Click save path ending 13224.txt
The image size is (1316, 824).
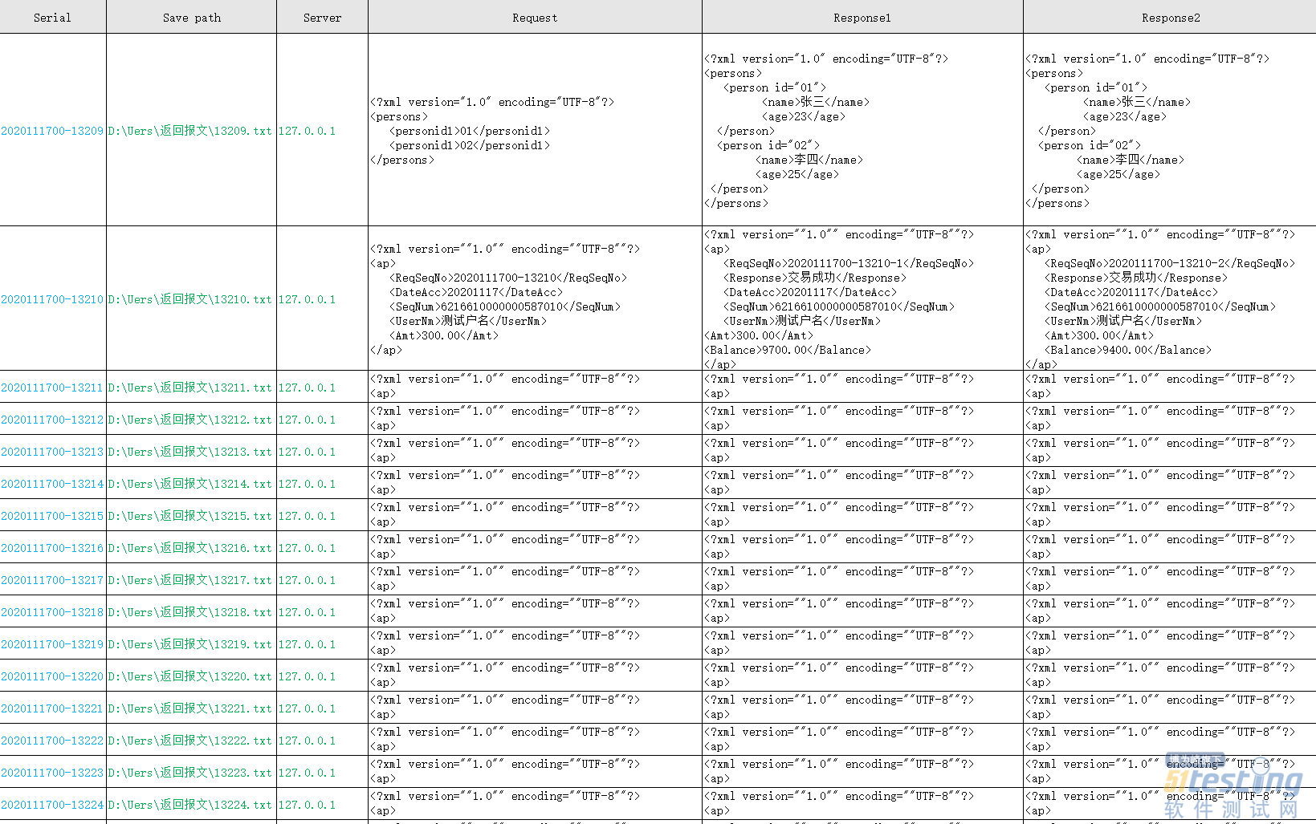[x=190, y=805]
